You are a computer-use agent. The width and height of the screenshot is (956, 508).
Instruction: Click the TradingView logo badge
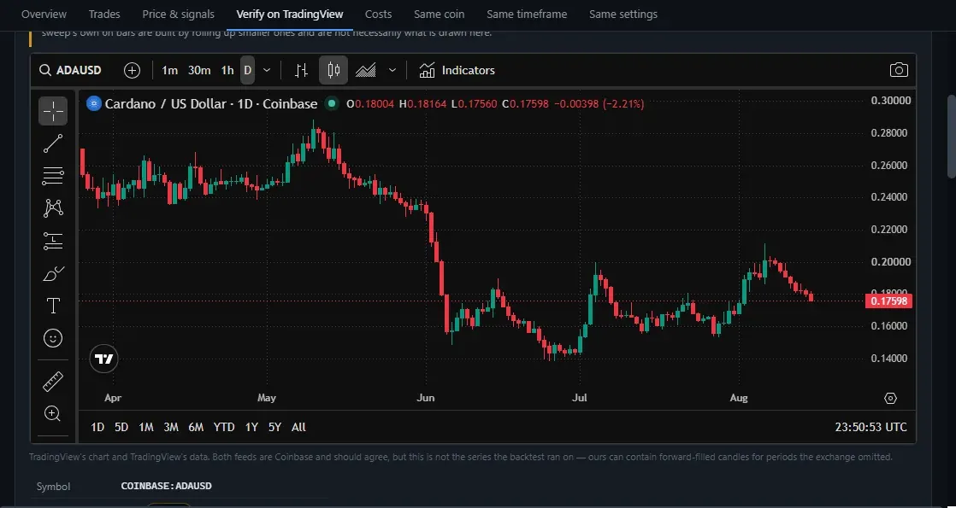(x=103, y=359)
